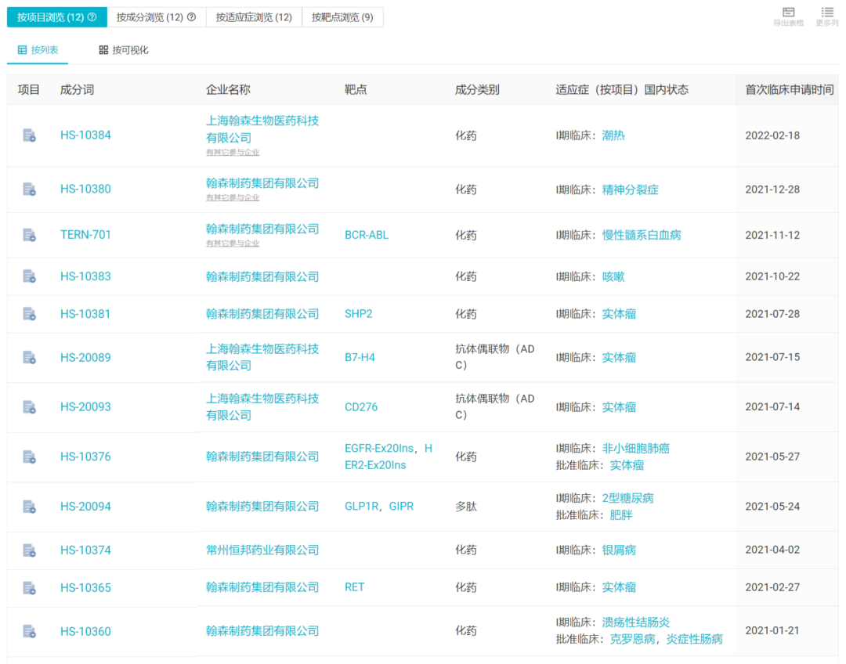Open the HS-10383 ingredient link
Image resolution: width=846 pixels, height=664 pixels.
click(x=86, y=276)
